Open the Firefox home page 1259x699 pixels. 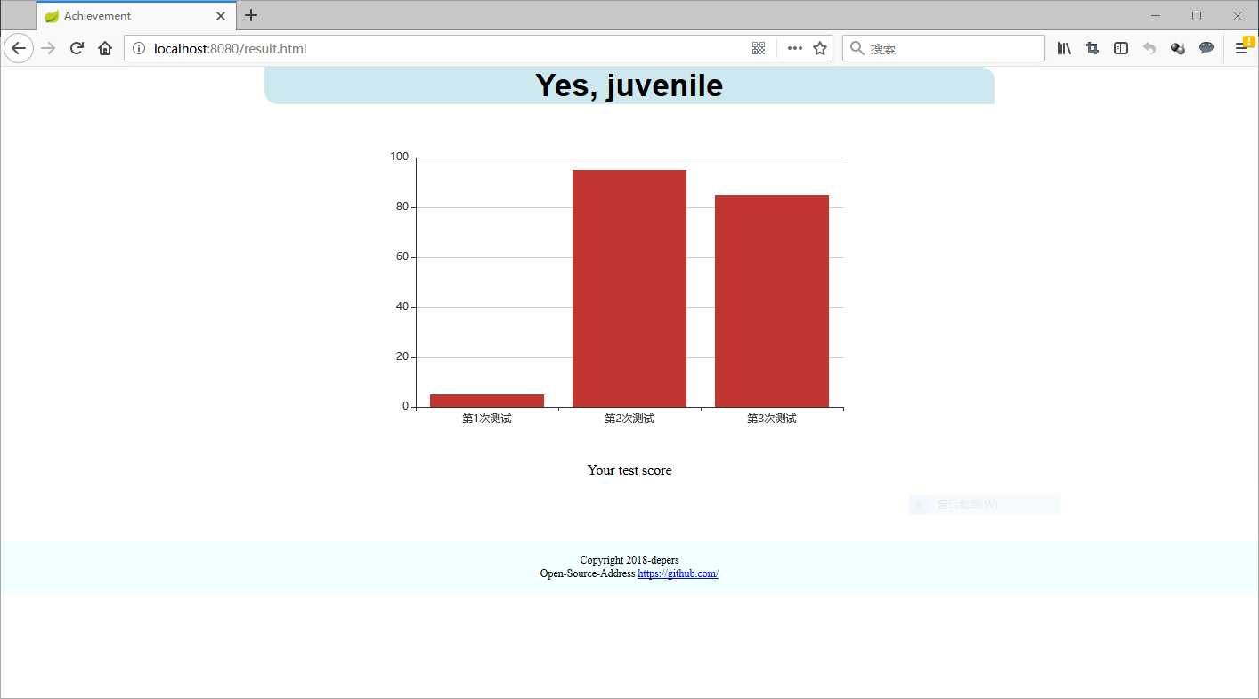point(105,48)
